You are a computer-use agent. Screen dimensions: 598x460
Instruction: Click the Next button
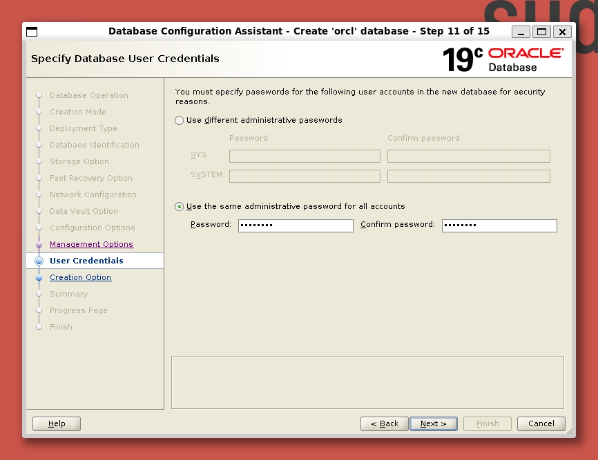433,423
